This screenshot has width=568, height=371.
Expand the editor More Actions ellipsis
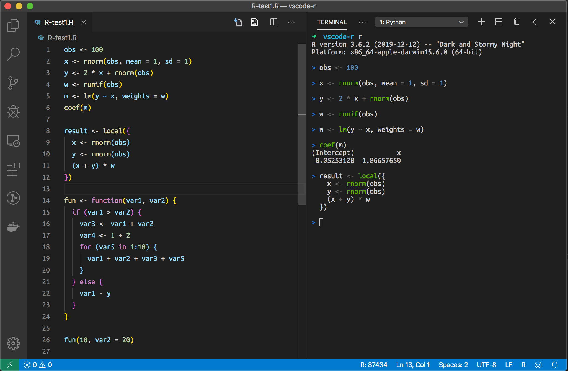pos(291,22)
